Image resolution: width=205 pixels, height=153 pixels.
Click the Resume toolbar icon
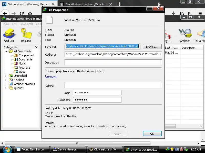[26, 35]
